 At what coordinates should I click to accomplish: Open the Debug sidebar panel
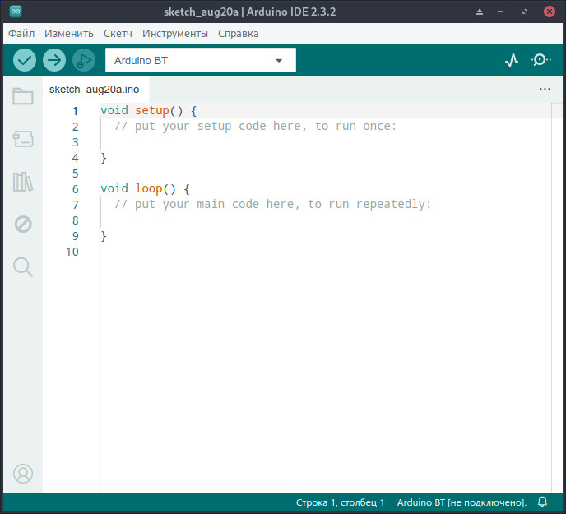[x=23, y=225]
